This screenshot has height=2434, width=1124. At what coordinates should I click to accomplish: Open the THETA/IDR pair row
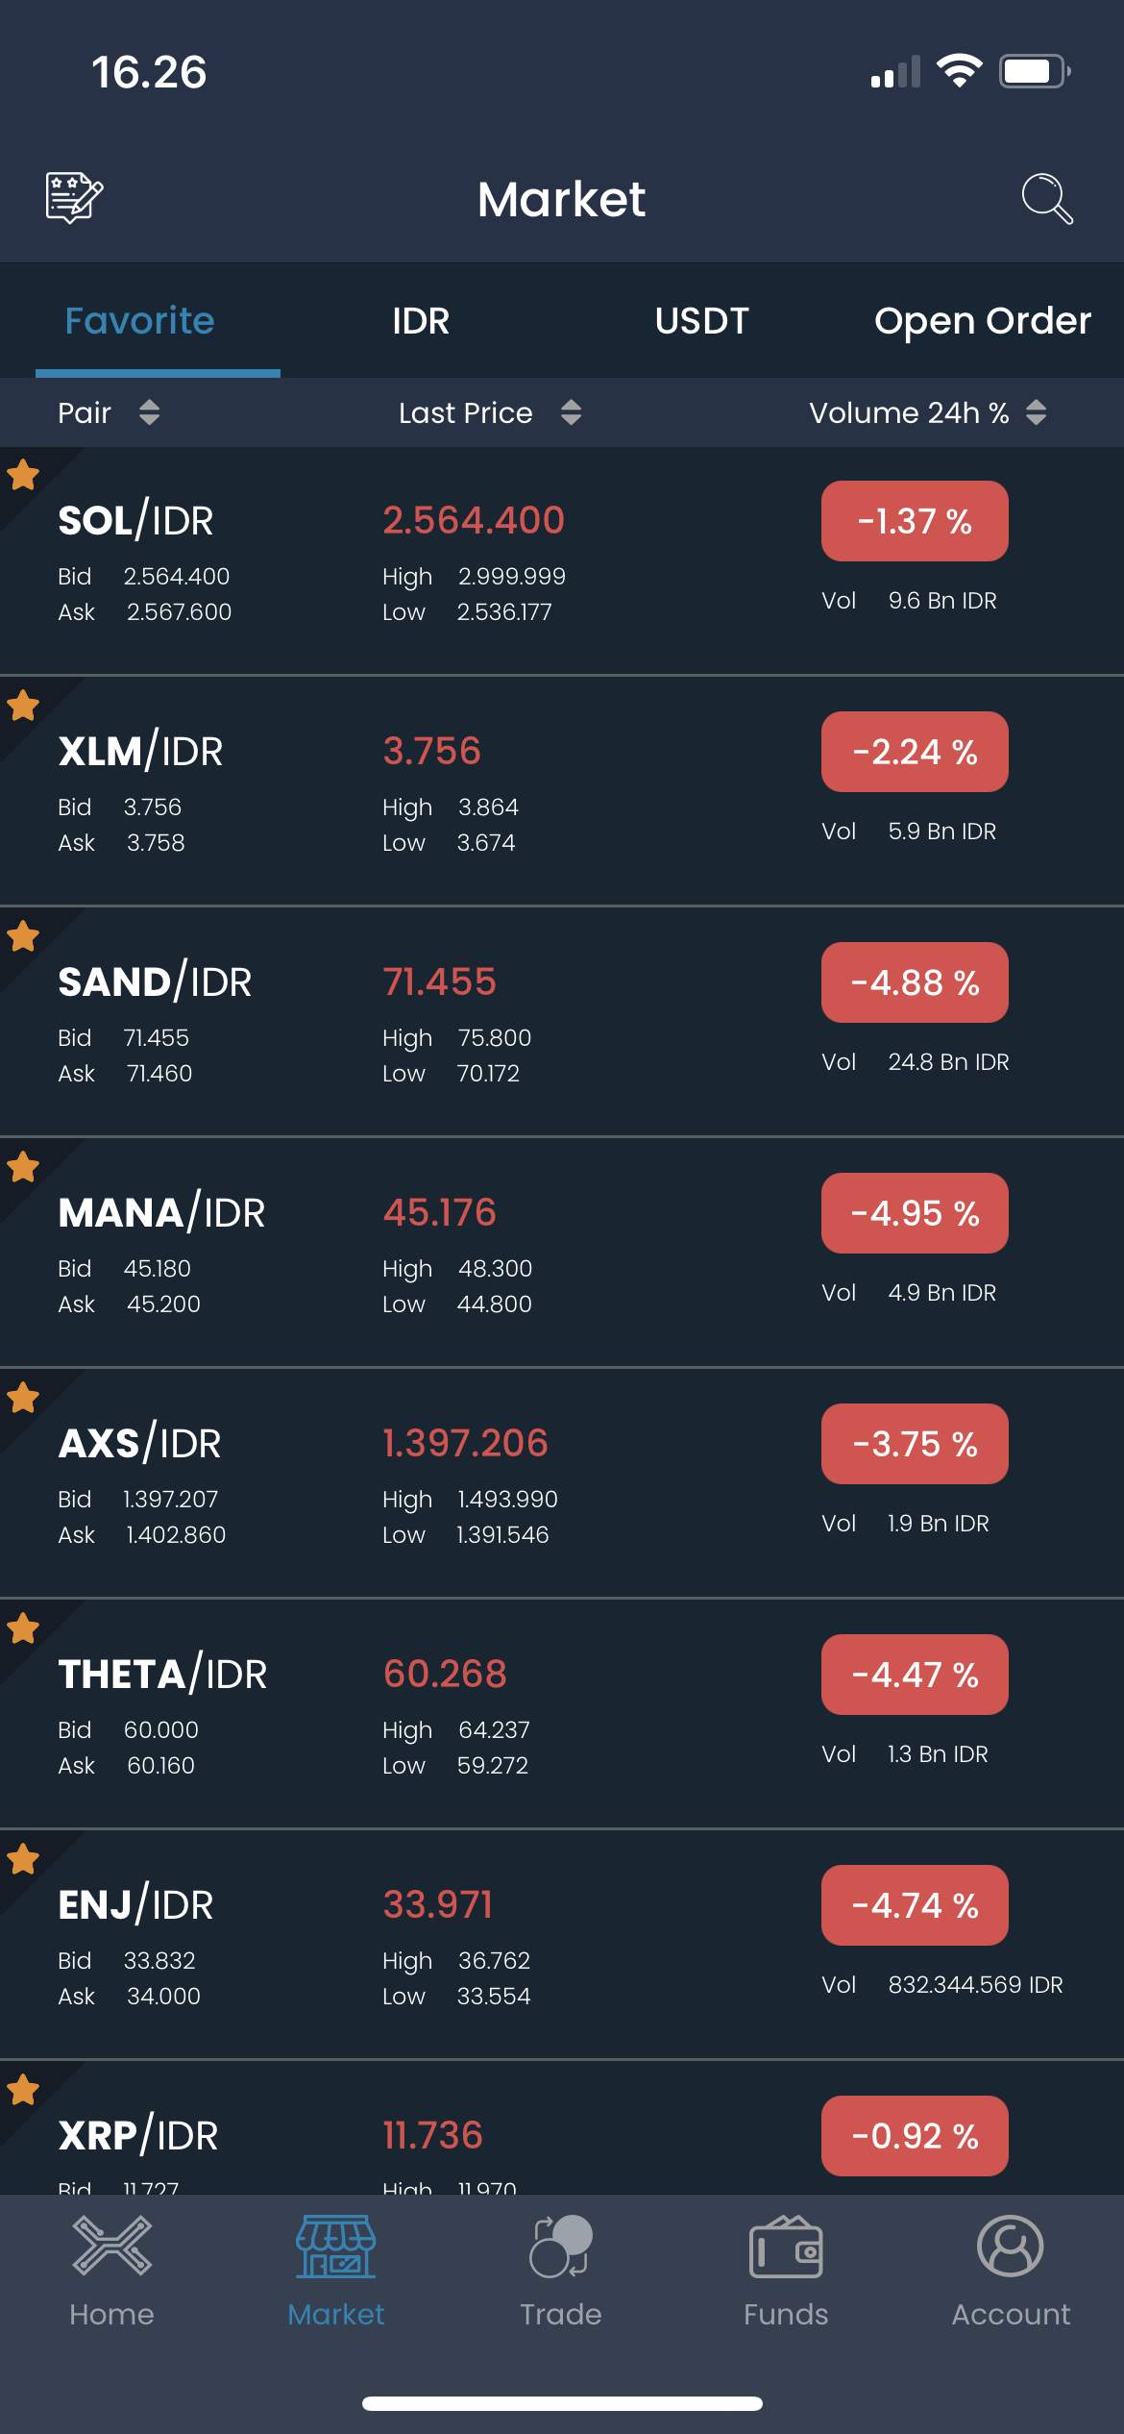pyautogui.click(x=562, y=1714)
